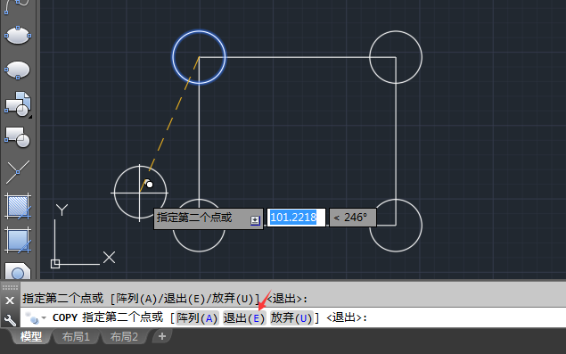The width and height of the screenshot is (566, 354).
Task: Open recent commands dropdown arrow
Action: pos(44,317)
